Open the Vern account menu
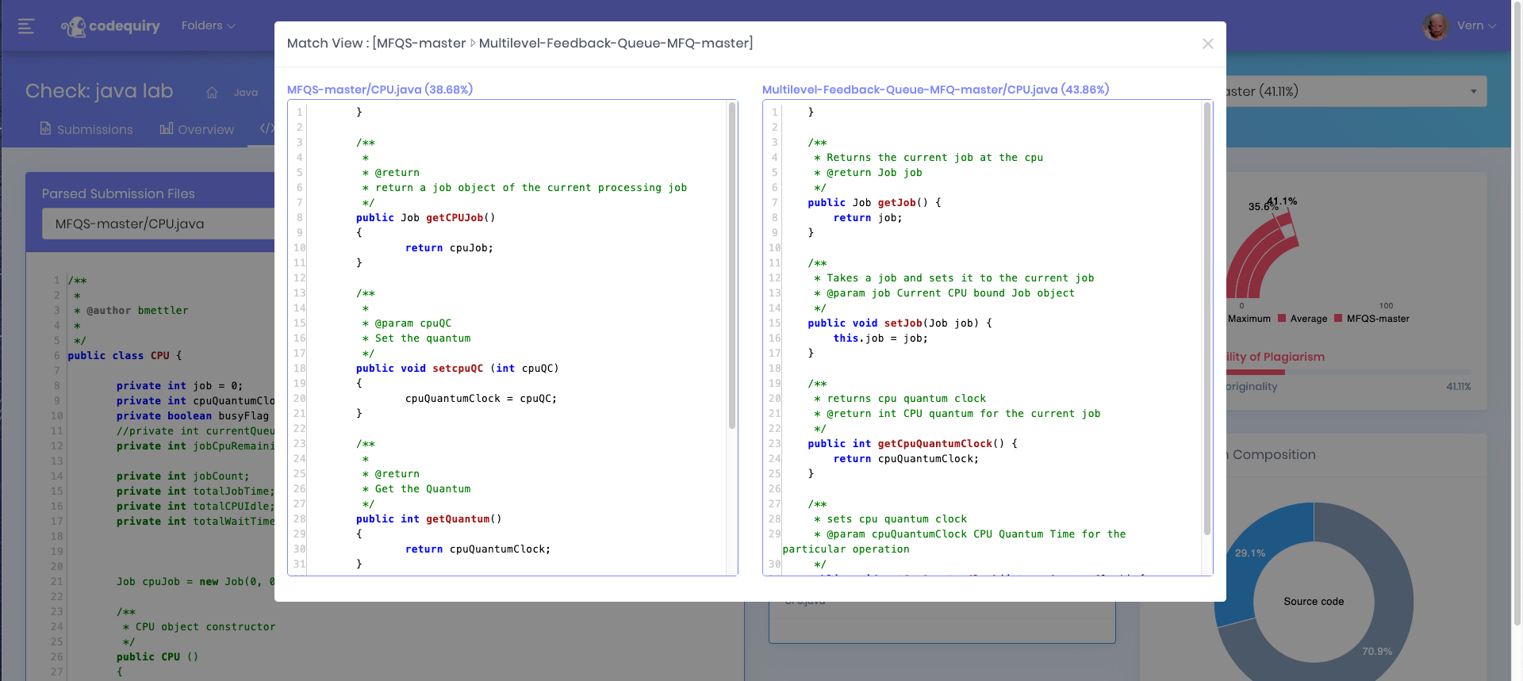 [x=1476, y=25]
